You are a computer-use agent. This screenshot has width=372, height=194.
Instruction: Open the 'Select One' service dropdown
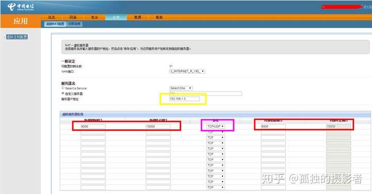[181, 88]
